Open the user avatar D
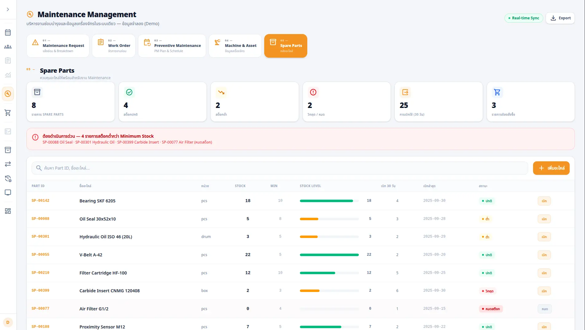Image resolution: width=585 pixels, height=330 pixels. pyautogui.click(x=8, y=322)
